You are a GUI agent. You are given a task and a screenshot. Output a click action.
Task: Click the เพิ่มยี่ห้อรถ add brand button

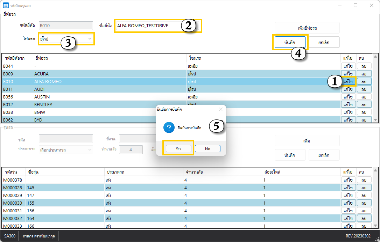pyautogui.click(x=307, y=28)
